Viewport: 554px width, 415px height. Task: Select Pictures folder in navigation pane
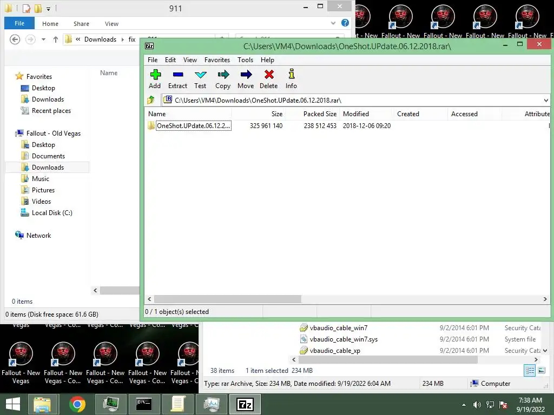click(x=43, y=190)
